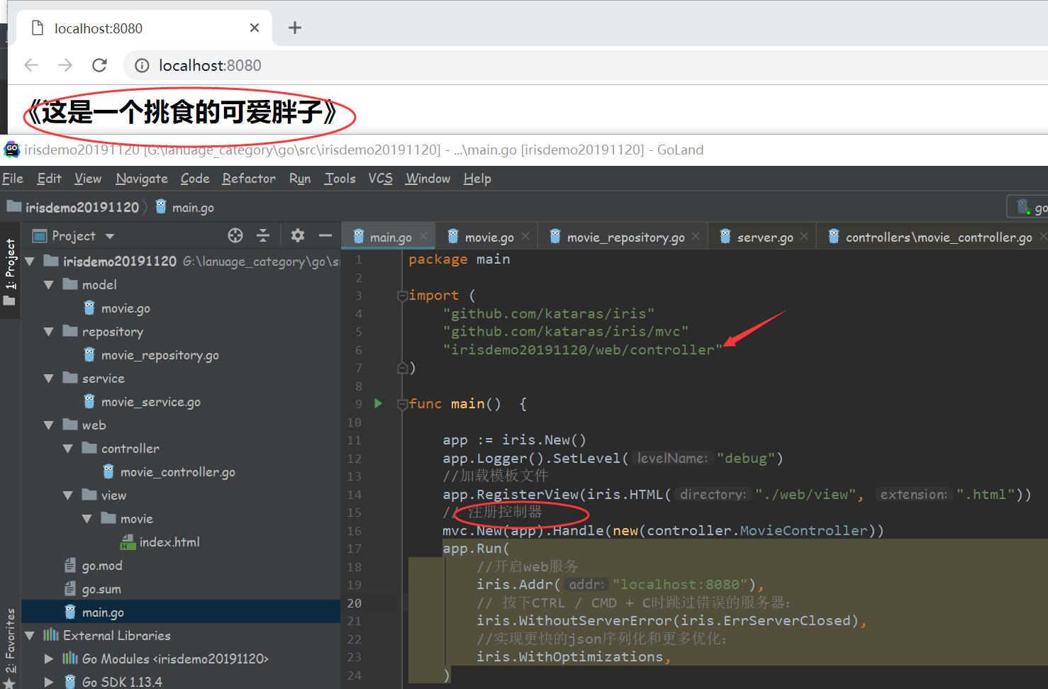Open the Navigate menu
Image resolution: width=1048 pixels, height=689 pixels.
[x=142, y=179]
